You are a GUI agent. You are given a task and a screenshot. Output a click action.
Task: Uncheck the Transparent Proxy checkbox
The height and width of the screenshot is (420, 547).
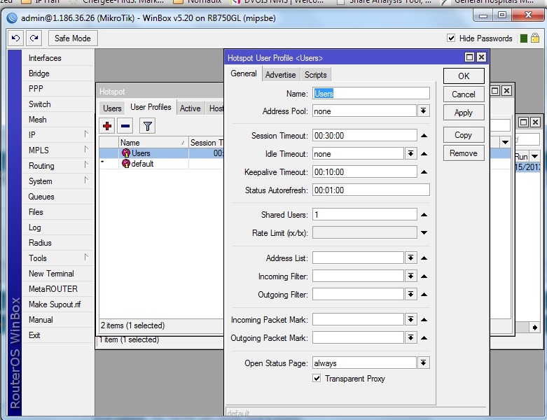click(x=317, y=378)
